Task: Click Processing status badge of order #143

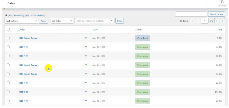Action: click(x=143, y=74)
